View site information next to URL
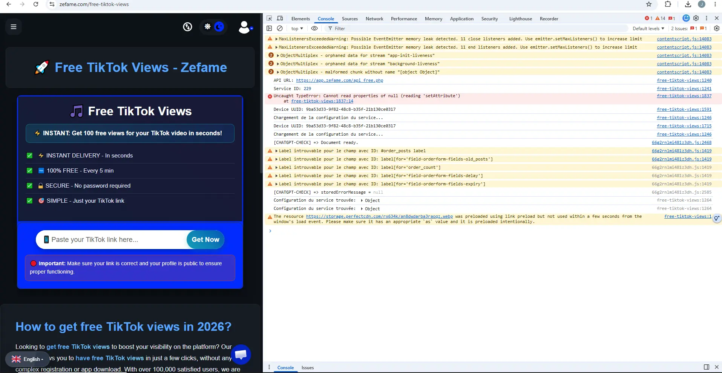Image resolution: width=722 pixels, height=373 pixels. click(x=52, y=4)
